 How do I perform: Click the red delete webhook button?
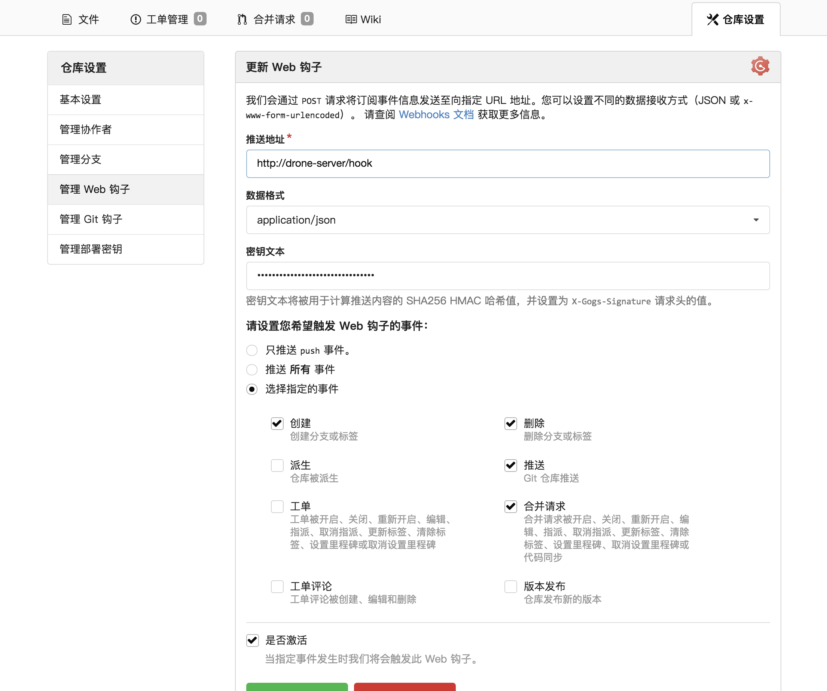coord(405,686)
